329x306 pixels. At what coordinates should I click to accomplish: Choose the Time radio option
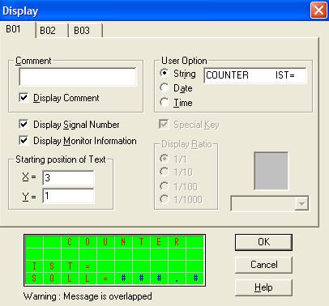(164, 103)
